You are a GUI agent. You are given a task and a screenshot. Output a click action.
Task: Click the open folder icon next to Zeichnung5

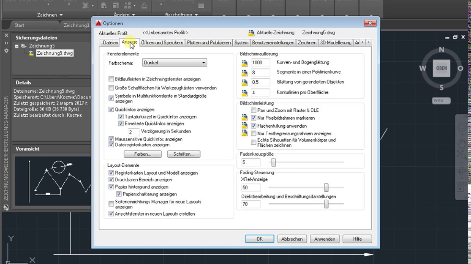24,46
